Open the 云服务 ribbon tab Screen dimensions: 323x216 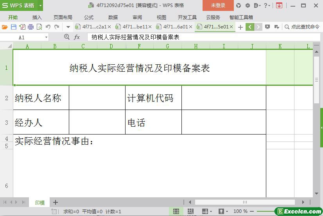(x=213, y=18)
